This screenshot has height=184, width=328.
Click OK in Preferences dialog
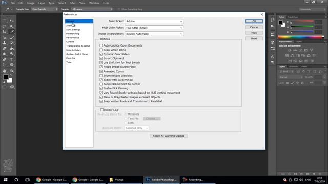pos(254,21)
